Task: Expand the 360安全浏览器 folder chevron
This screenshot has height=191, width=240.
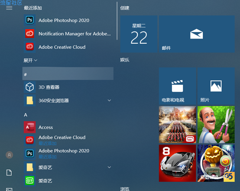Action: pos(109,100)
